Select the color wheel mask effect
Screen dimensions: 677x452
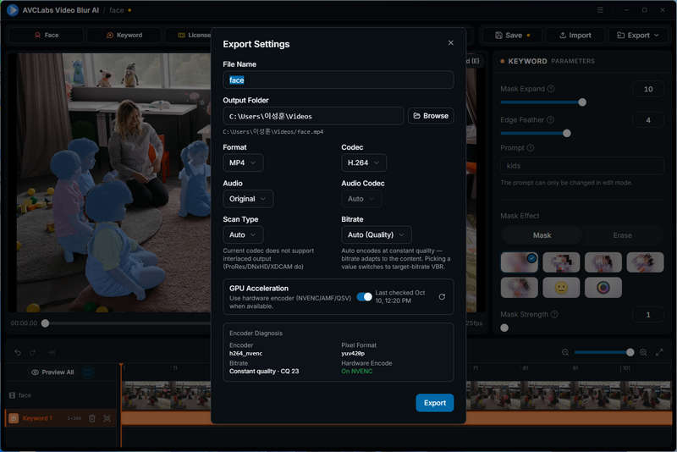[603, 288]
